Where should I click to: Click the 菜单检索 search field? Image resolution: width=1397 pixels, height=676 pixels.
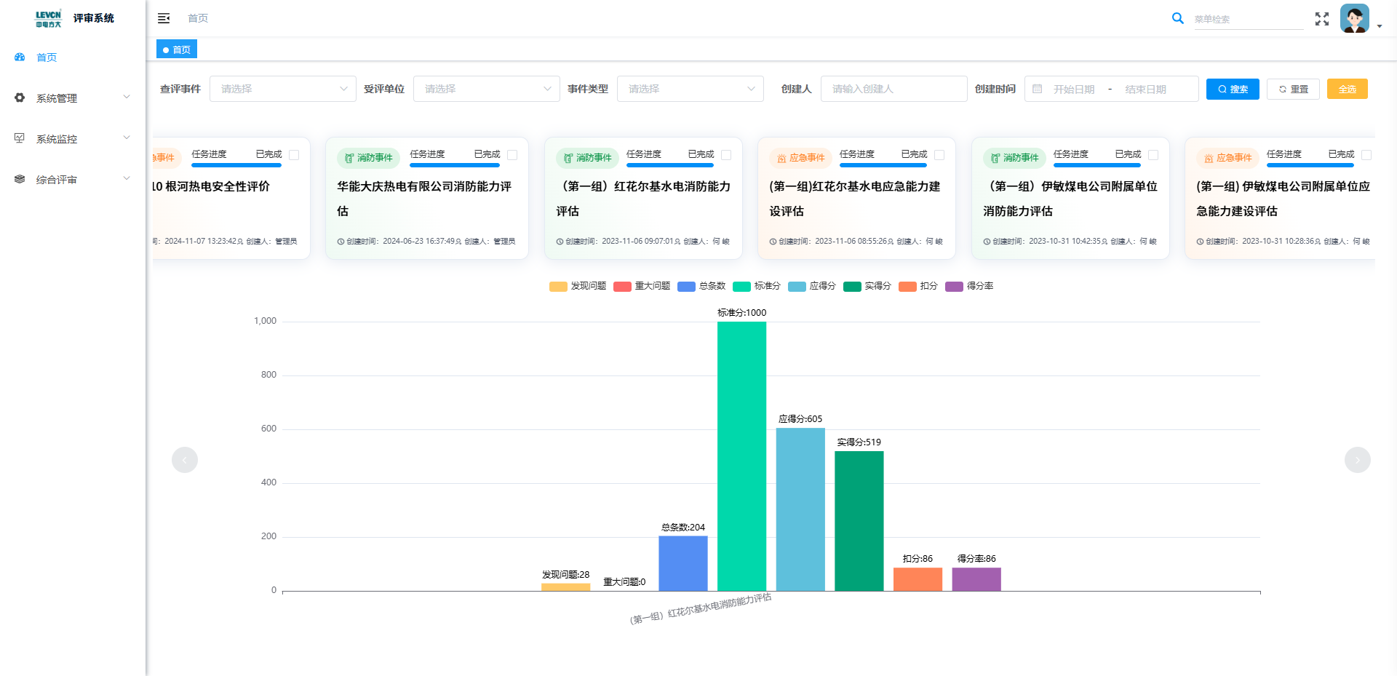click(1249, 19)
